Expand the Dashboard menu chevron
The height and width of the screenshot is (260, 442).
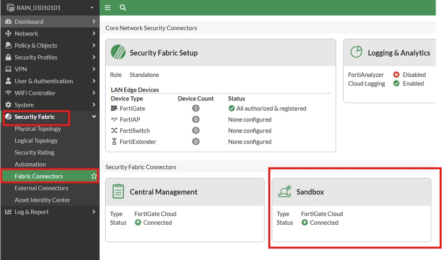pos(94,22)
